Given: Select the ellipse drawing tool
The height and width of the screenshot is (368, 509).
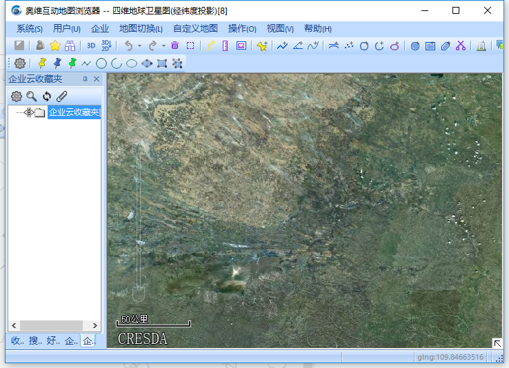Looking at the screenshot, I should tap(132, 63).
